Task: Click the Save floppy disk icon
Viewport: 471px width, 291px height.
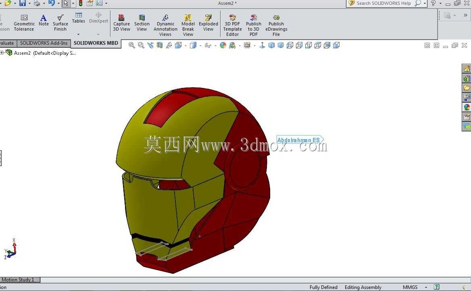Action: (x=23, y=3)
